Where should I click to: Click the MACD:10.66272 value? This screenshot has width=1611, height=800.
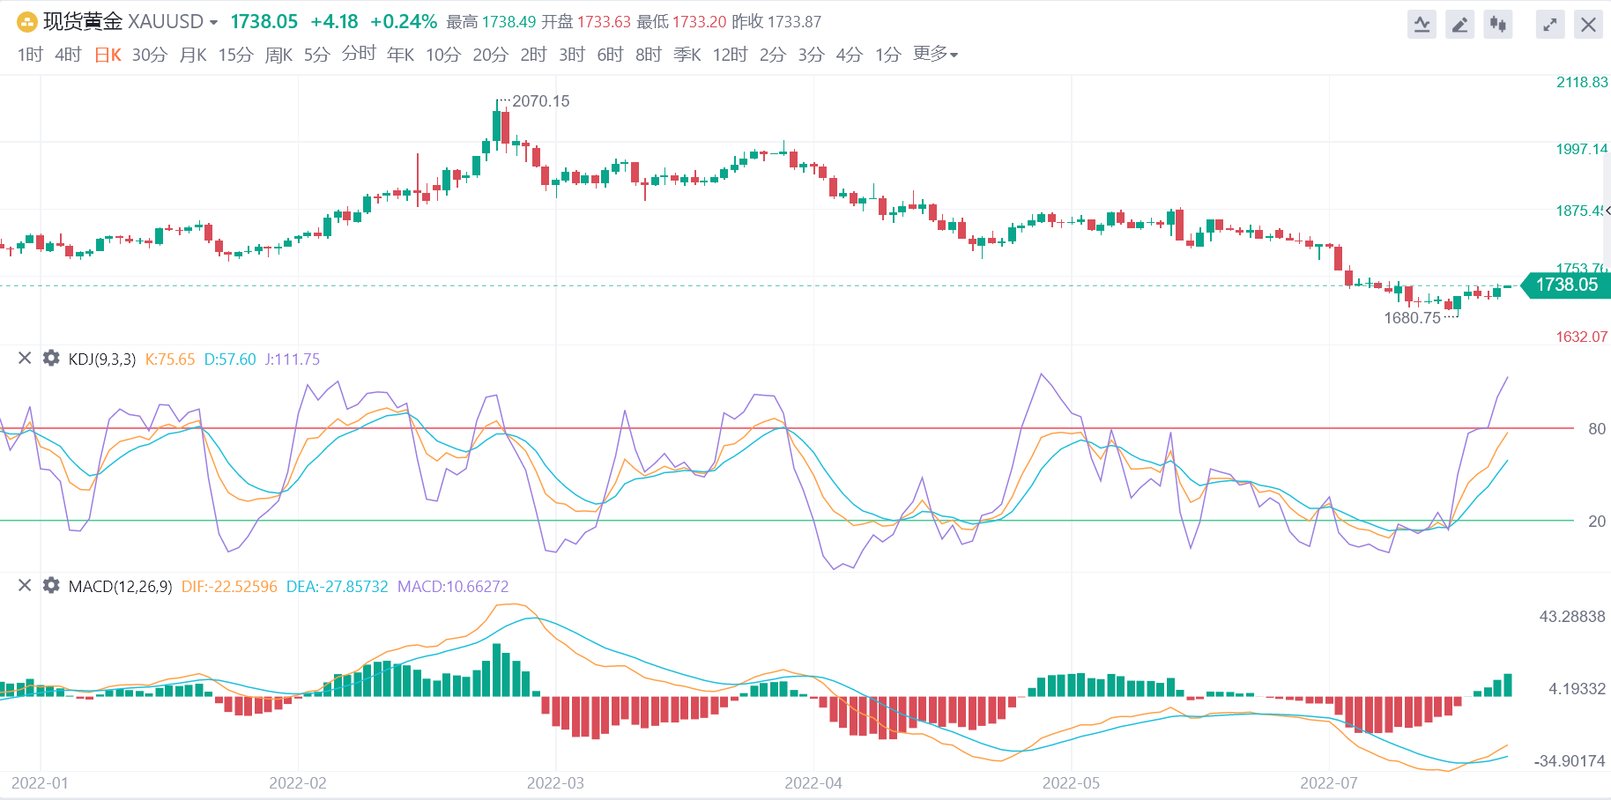click(x=453, y=586)
